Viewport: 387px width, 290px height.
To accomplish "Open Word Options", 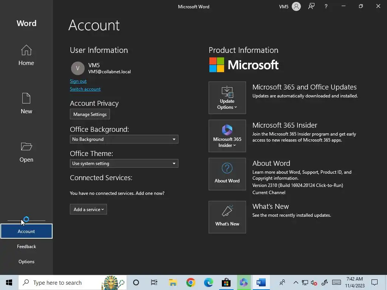I will coord(26,261).
